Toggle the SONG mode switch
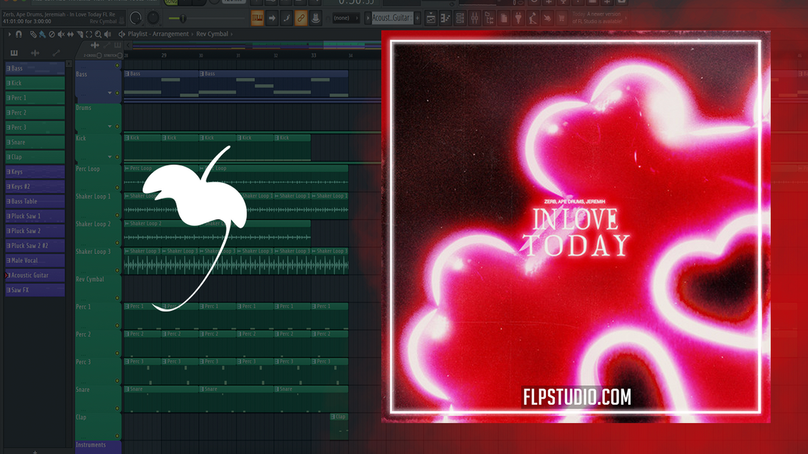Screen dimensions: 808x454 pos(172,4)
